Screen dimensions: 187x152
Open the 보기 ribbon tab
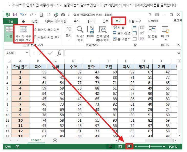click(118, 21)
